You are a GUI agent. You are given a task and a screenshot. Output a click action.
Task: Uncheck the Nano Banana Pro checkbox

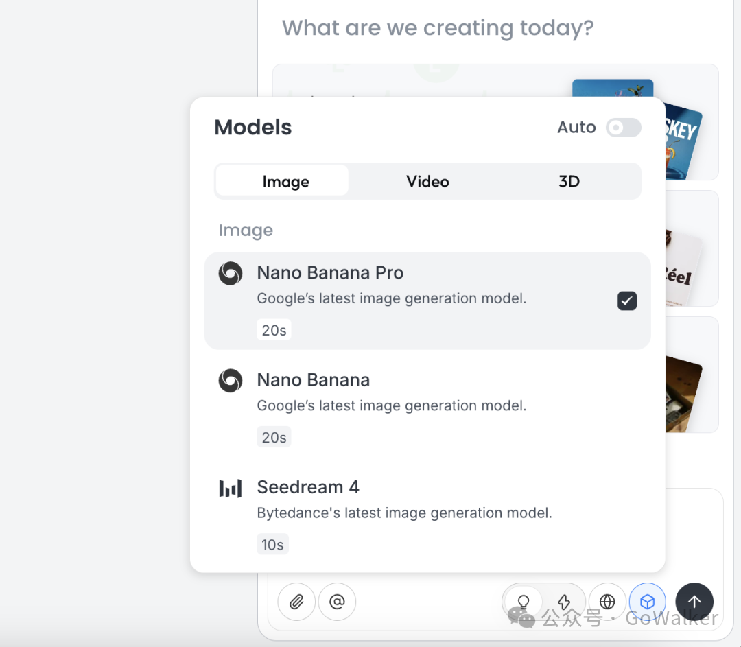pos(626,301)
